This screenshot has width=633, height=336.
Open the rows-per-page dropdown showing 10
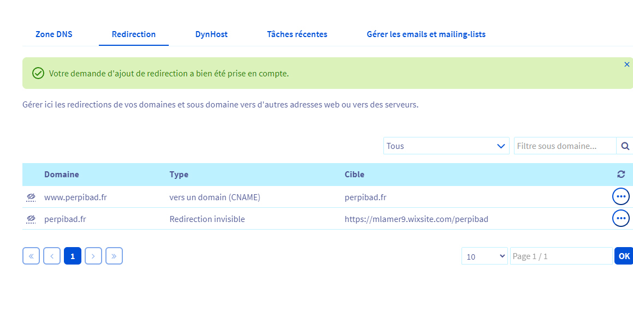coord(484,256)
